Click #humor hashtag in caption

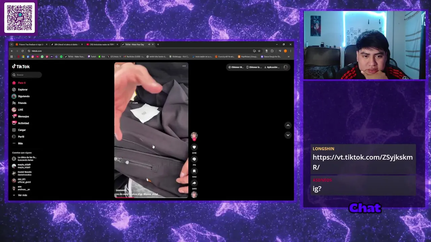[x=147, y=194]
